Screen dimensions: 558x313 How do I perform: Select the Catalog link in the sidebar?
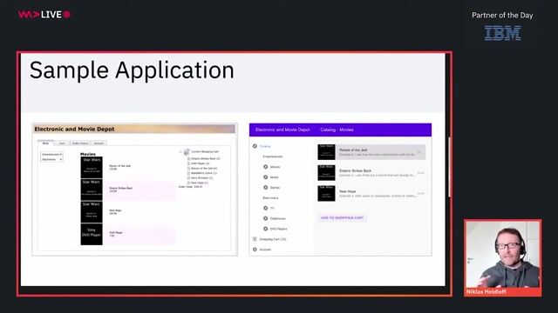(265, 146)
